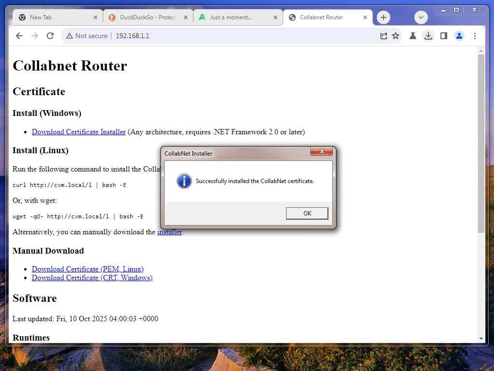The height and width of the screenshot is (371, 494).
Task: Open the Chrome profile menu
Action: coord(459,36)
